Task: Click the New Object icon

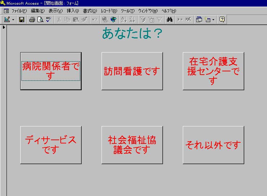Action: click(x=207, y=20)
